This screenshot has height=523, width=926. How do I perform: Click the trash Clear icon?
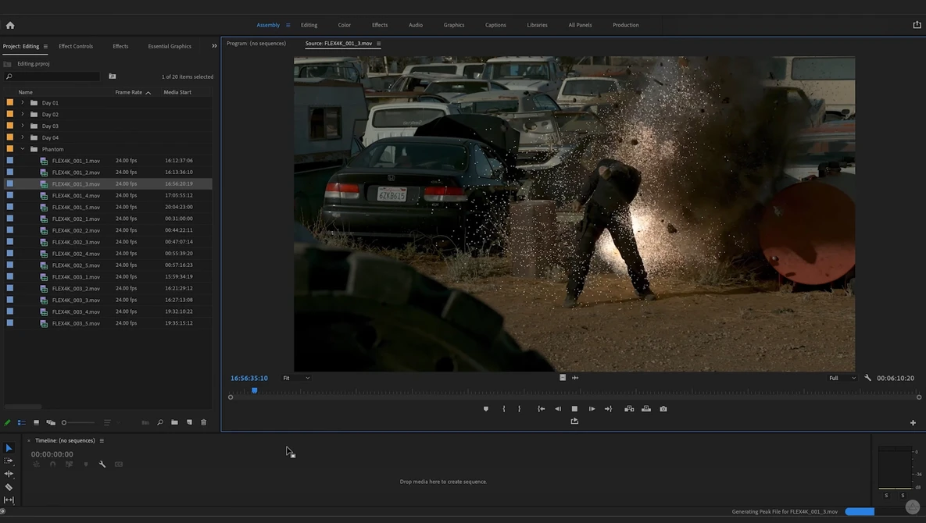(204, 422)
